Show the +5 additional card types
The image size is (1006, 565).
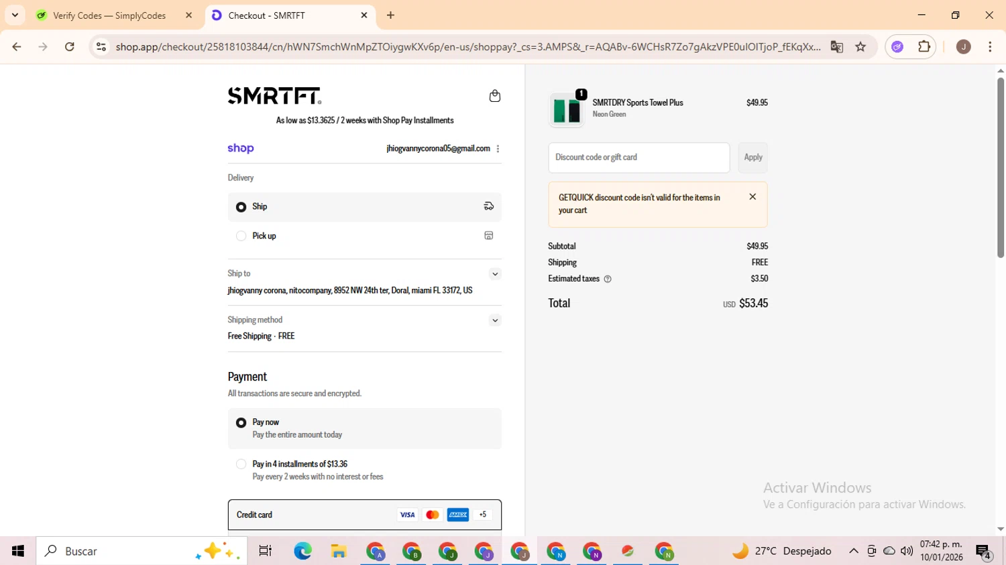pyautogui.click(x=483, y=515)
